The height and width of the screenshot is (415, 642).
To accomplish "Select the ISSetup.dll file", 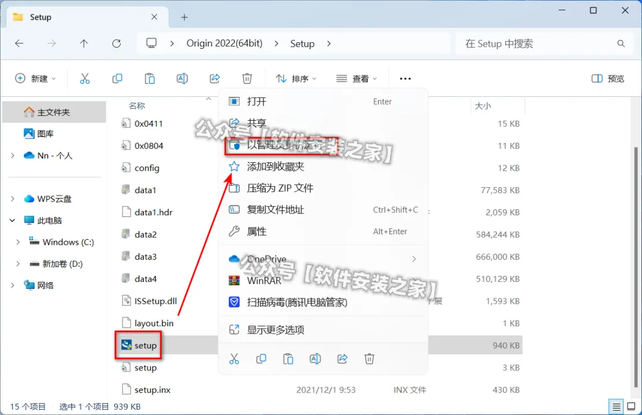I will tap(149, 301).
